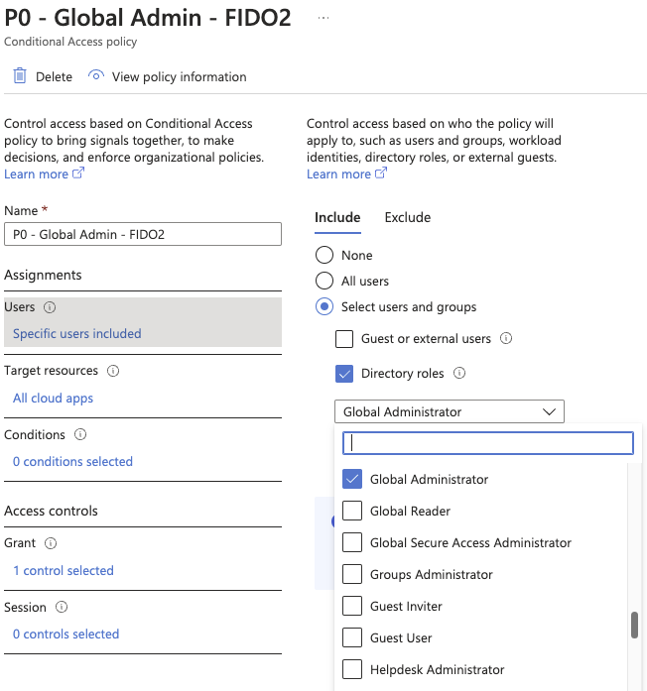The height and width of the screenshot is (691, 647).
Task: Click the Helpdesk Administrator label text
Action: [437, 670]
